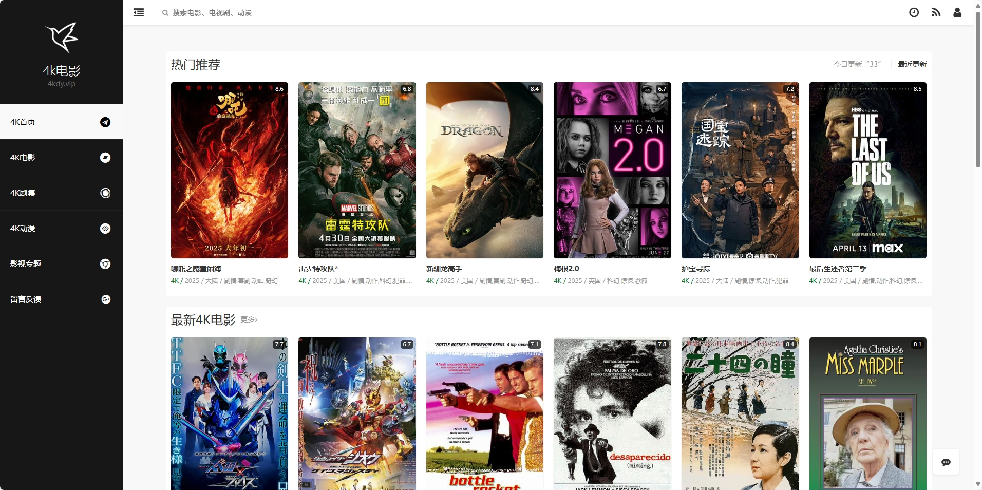Open The Last of Us poster
Screen dimensions: 982x490
click(867, 170)
